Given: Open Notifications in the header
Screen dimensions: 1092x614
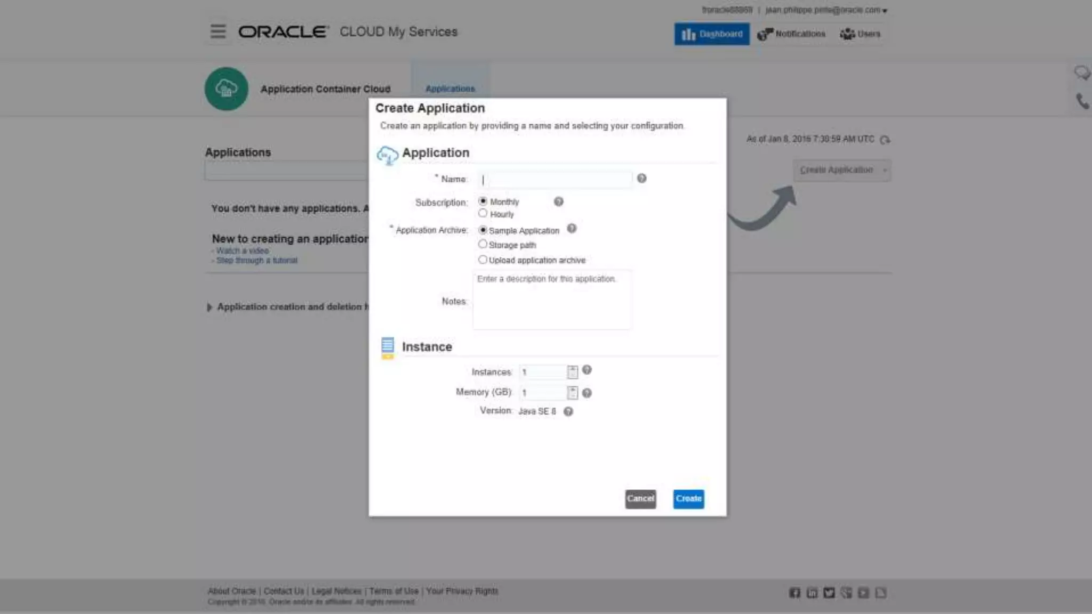Looking at the screenshot, I should [791, 34].
